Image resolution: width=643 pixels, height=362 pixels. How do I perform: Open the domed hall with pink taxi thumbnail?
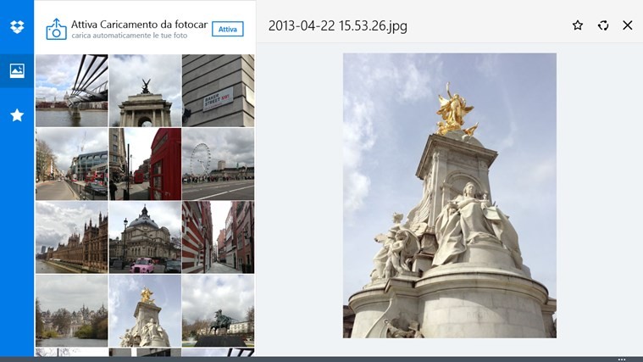pos(145,237)
